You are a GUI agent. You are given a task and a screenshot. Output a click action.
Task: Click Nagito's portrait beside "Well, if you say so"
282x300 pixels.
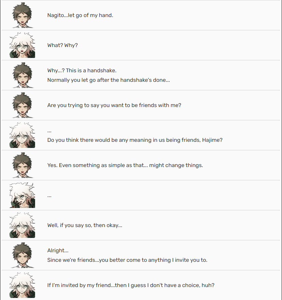coord(22,225)
